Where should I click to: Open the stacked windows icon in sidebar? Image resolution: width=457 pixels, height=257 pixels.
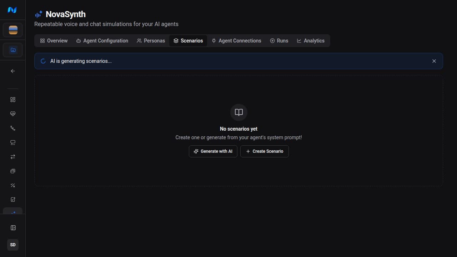coord(13,171)
